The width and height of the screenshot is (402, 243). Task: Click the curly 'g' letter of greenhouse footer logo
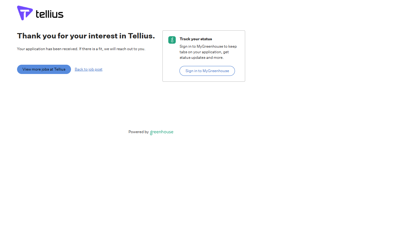coord(152,132)
